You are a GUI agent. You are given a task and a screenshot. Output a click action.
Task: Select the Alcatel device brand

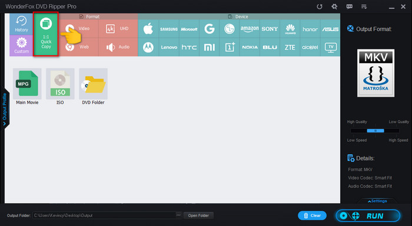(x=310, y=47)
